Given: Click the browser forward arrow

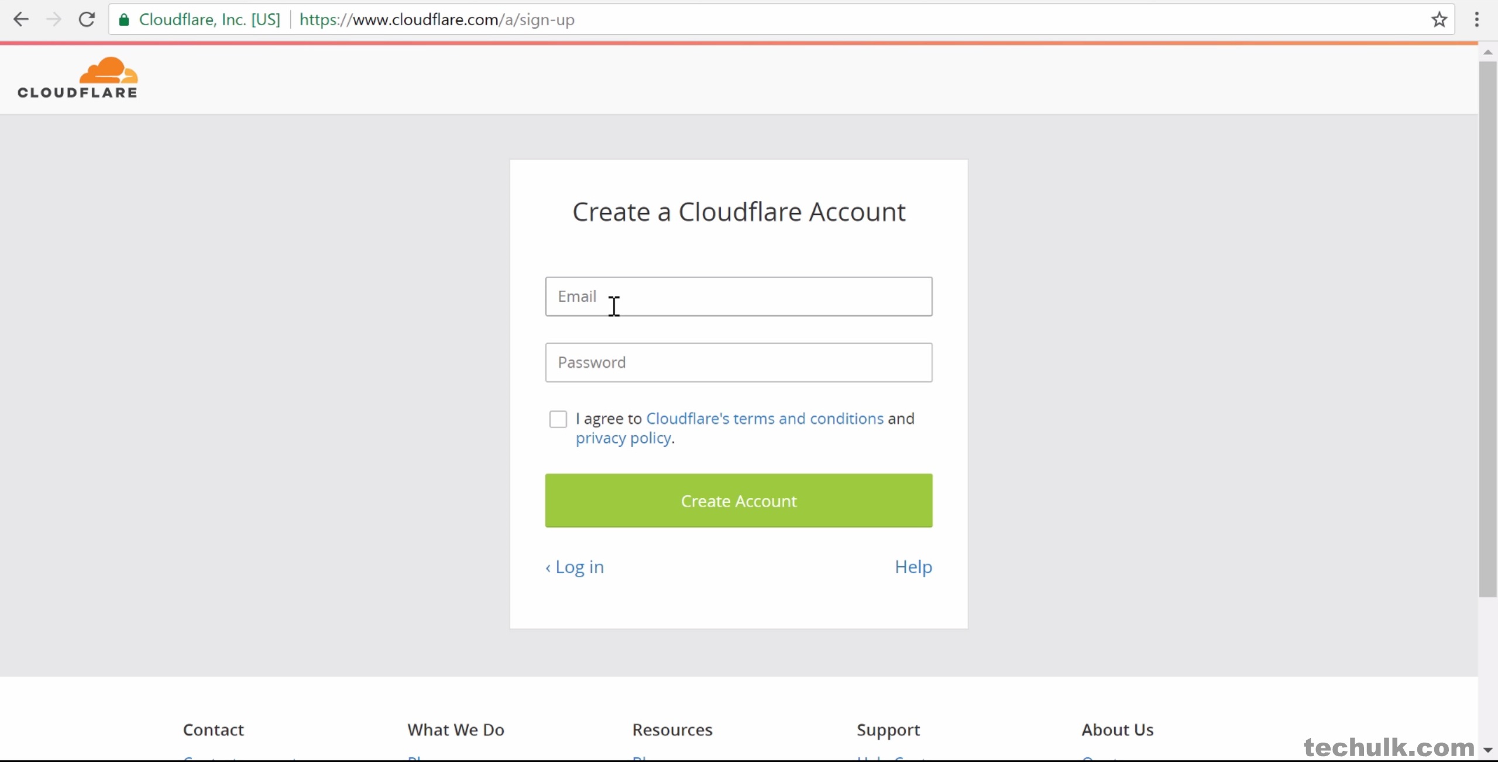Looking at the screenshot, I should pos(54,19).
